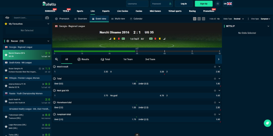273x136 pixels.
Task: Collapse the BETSLIP panel
Action: click(x=268, y=26)
